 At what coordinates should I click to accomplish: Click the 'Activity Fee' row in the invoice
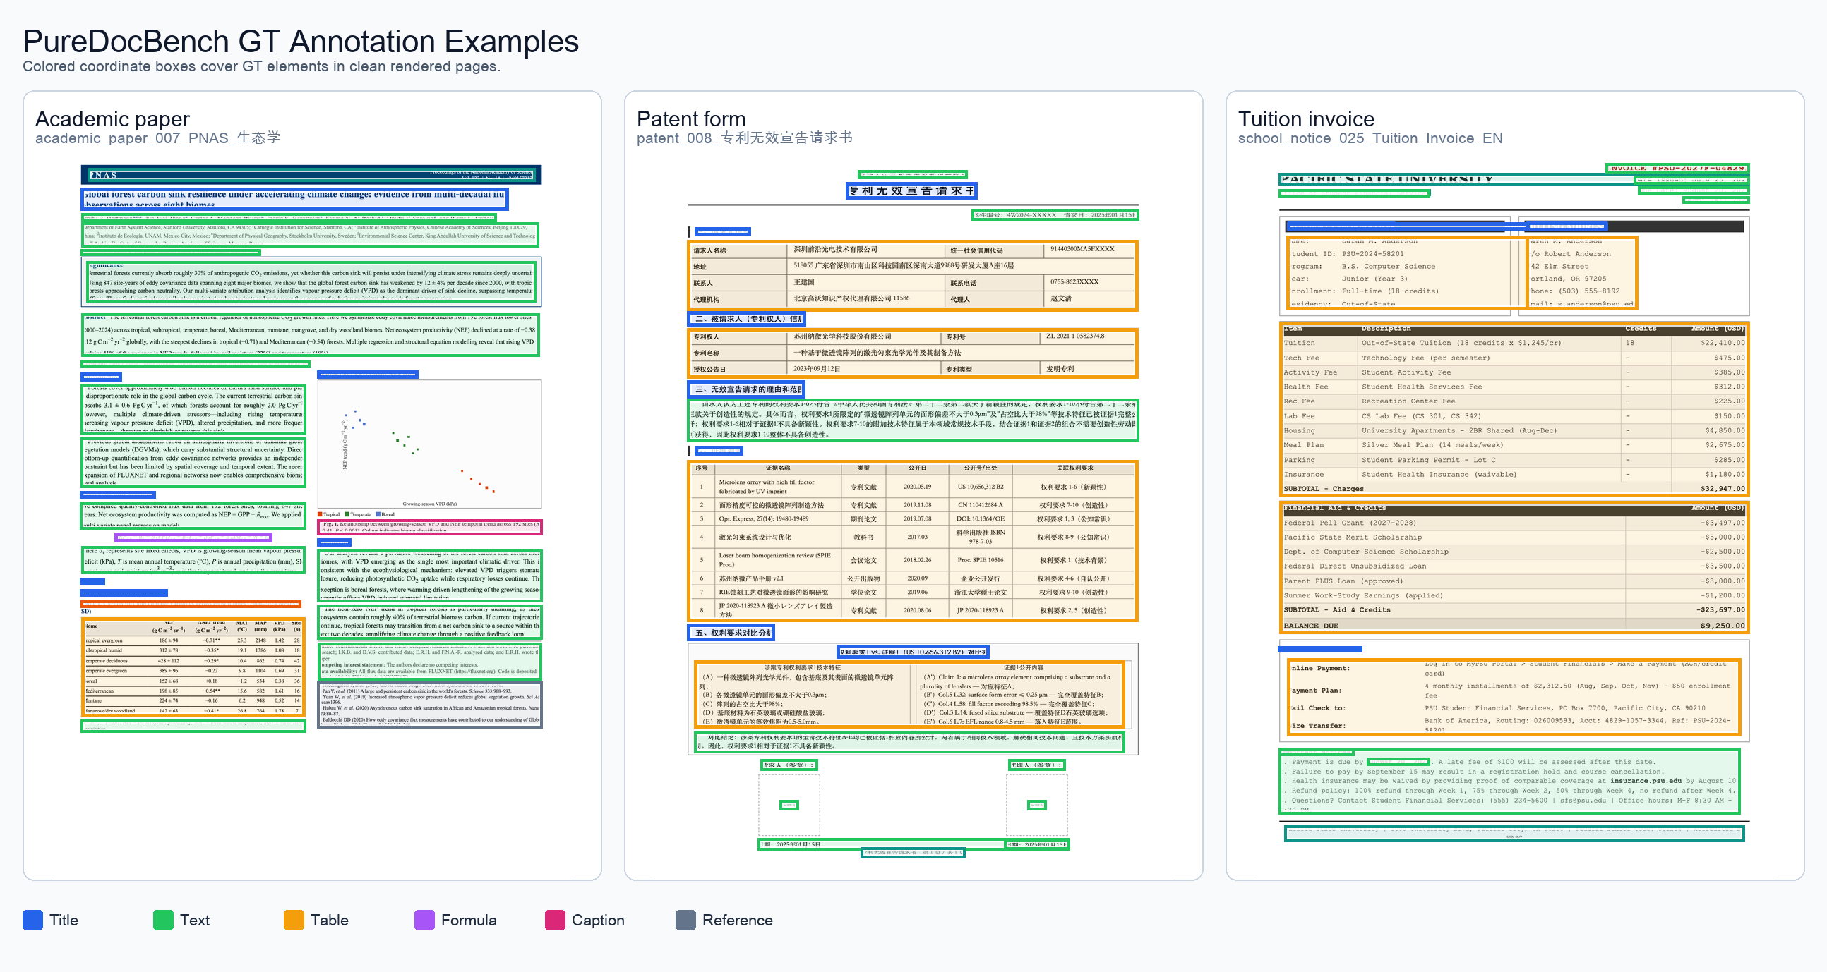point(1514,372)
